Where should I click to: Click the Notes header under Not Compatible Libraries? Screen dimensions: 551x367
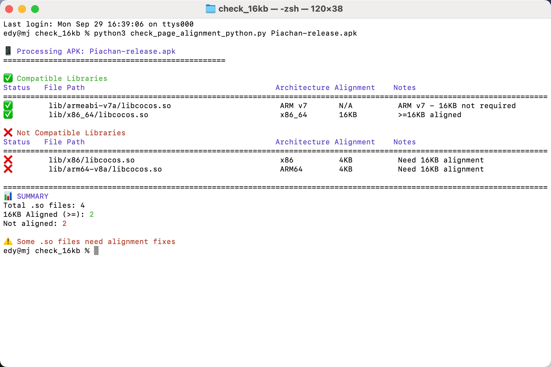[404, 142]
